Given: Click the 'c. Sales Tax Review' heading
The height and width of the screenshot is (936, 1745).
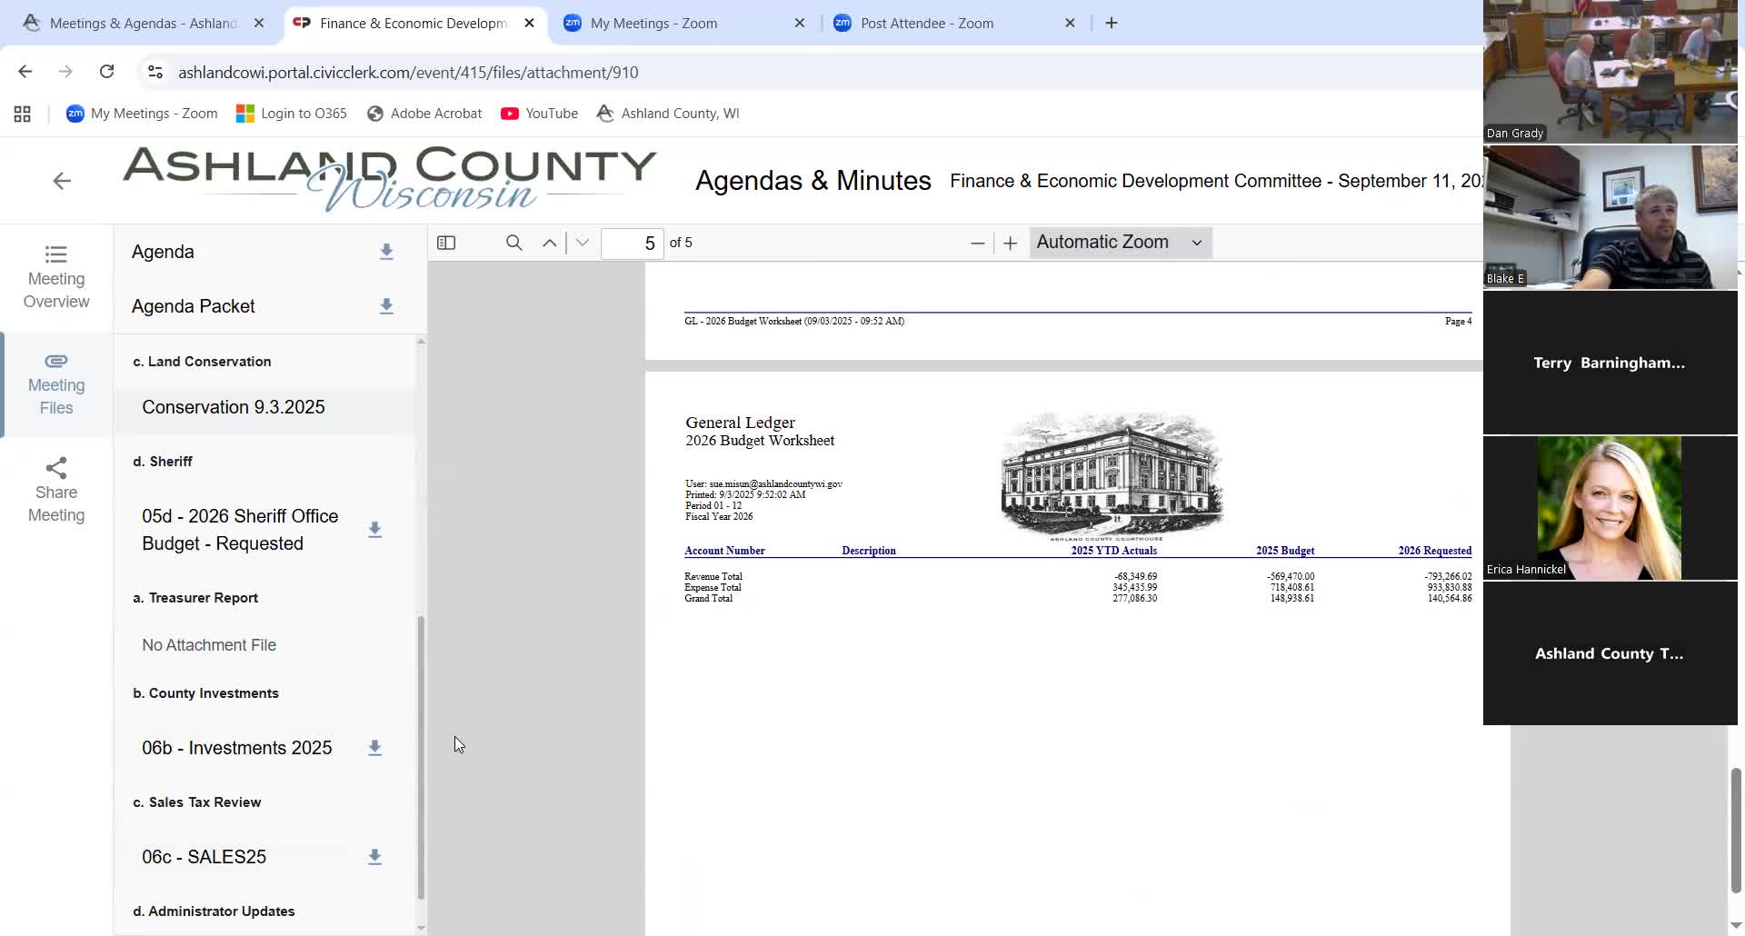Looking at the screenshot, I should (x=197, y=802).
